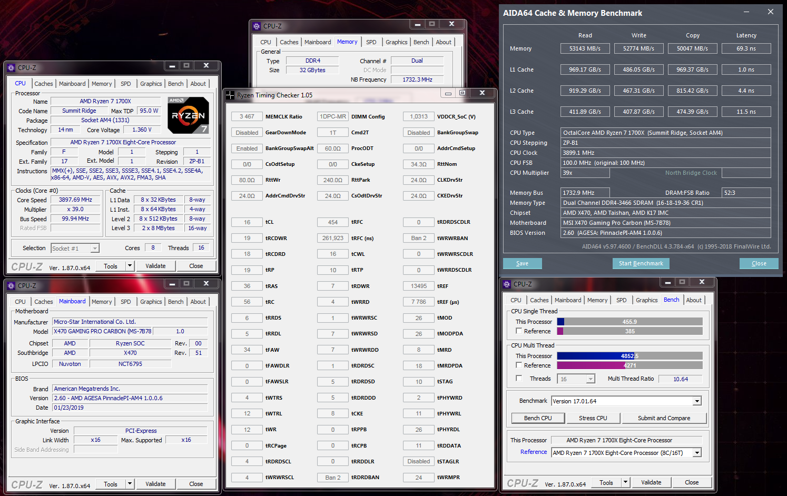787x496 pixels.
Task: Click the Multi Thread Ratio 10.64 value
Action: point(681,379)
